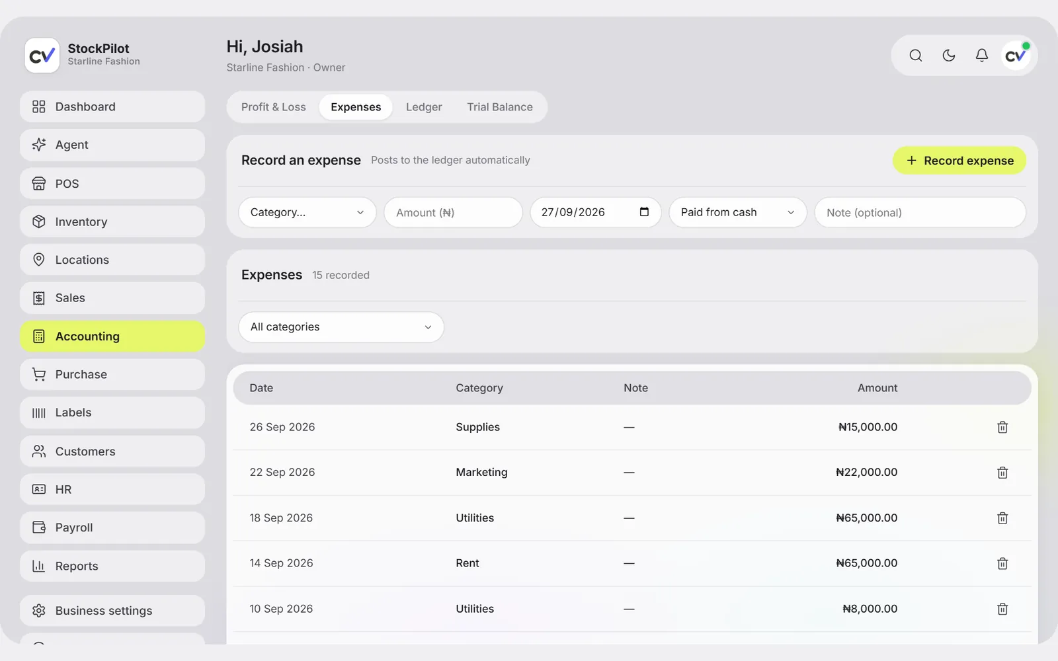Viewport: 1058px width, 661px height.
Task: Click the Record expense button
Action: click(x=959, y=161)
